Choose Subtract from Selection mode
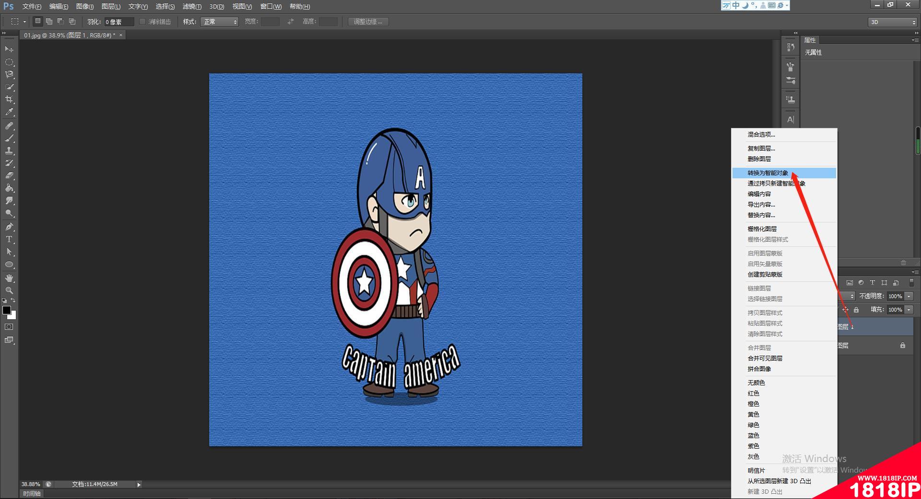The image size is (921, 499). (x=60, y=22)
